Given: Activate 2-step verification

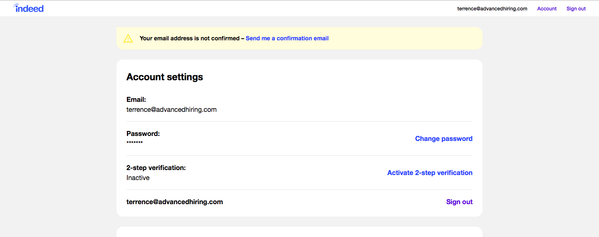Looking at the screenshot, I should click(430, 173).
